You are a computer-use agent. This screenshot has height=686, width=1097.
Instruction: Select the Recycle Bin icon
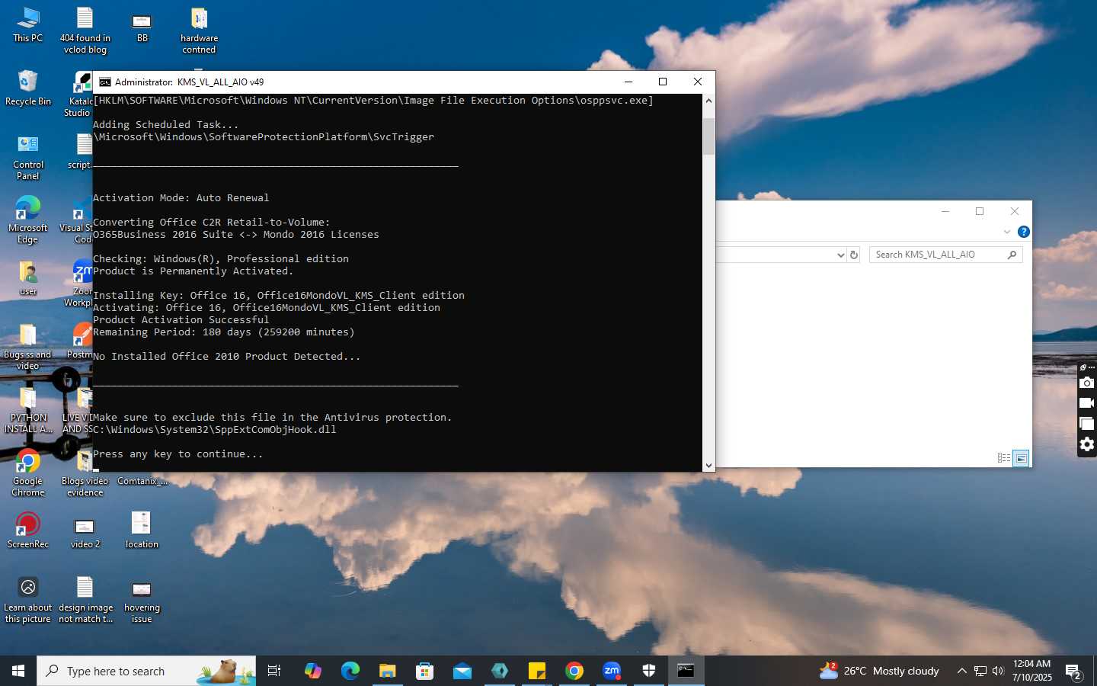click(x=28, y=88)
